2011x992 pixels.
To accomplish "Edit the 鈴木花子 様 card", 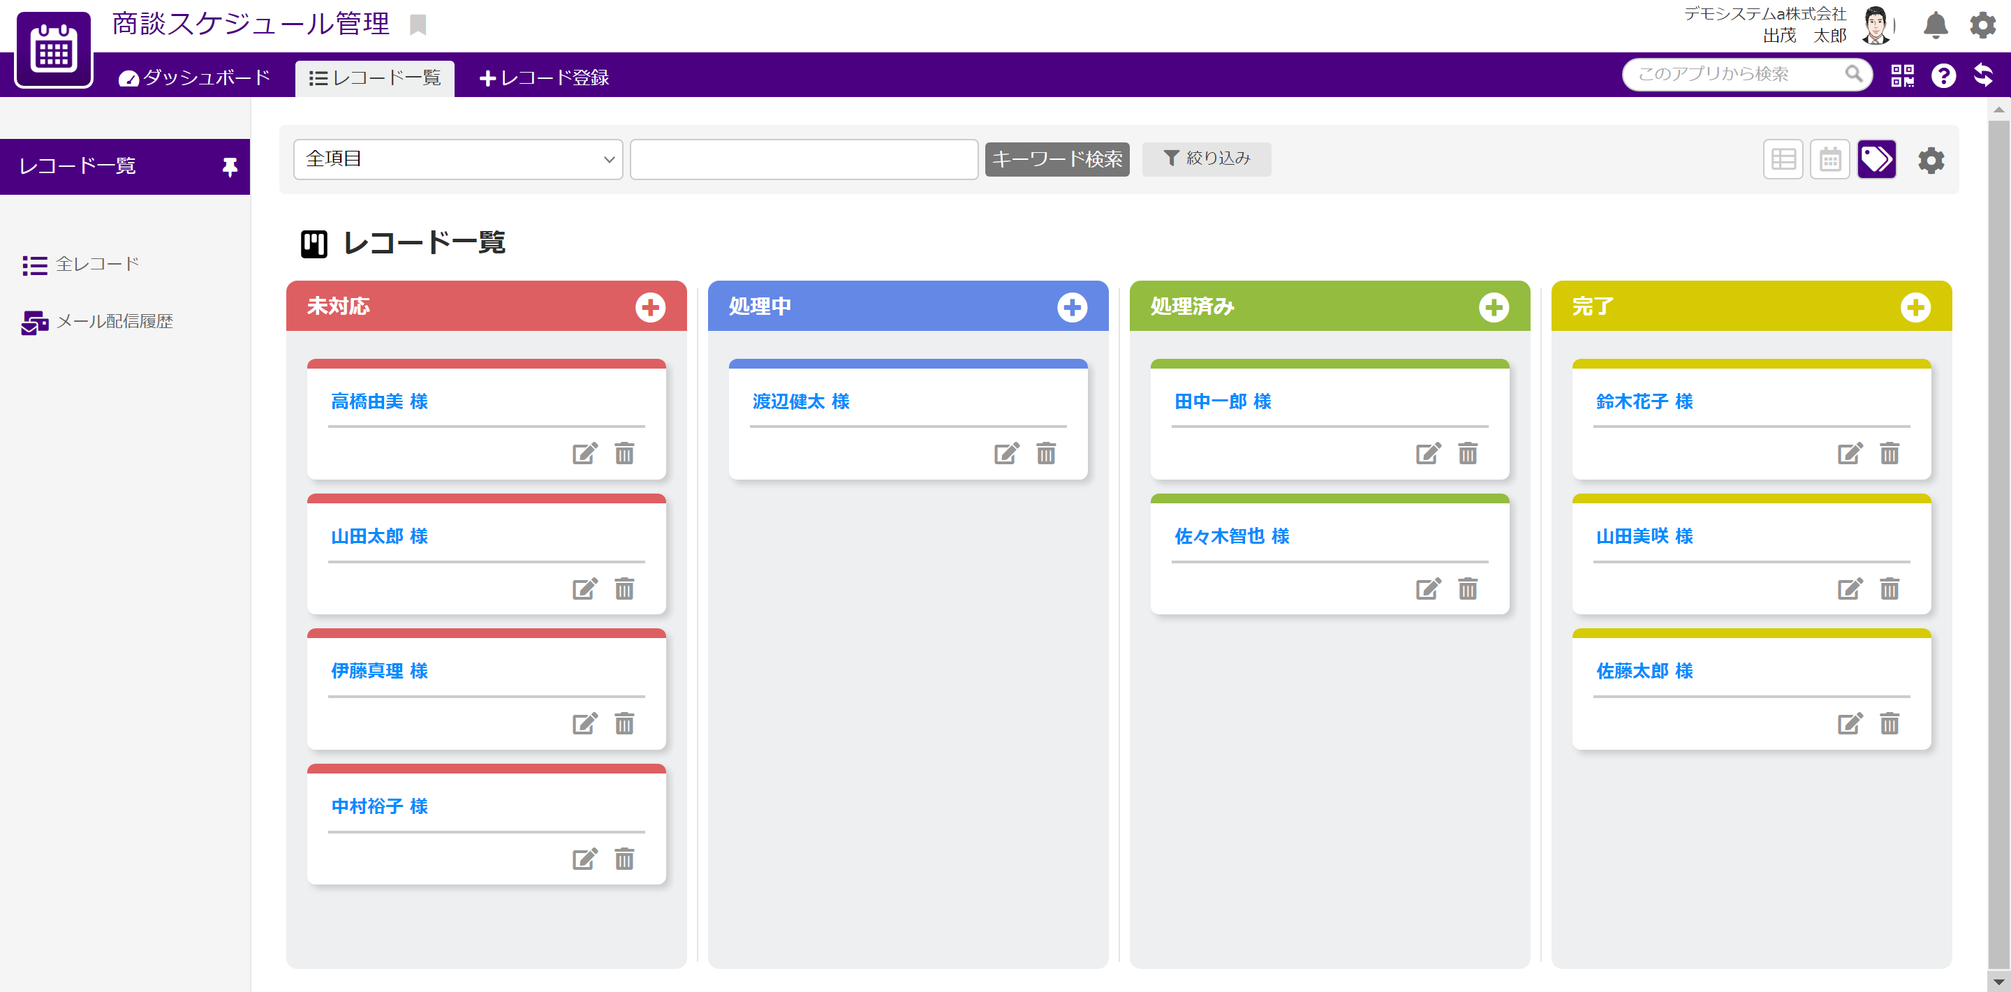I will (1850, 452).
